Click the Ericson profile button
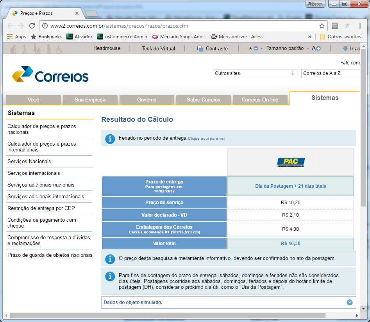Image resolution: width=370 pixels, height=322 pixels. tap(315, 4)
